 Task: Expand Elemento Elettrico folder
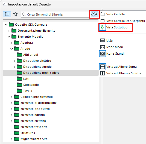click(11, 121)
